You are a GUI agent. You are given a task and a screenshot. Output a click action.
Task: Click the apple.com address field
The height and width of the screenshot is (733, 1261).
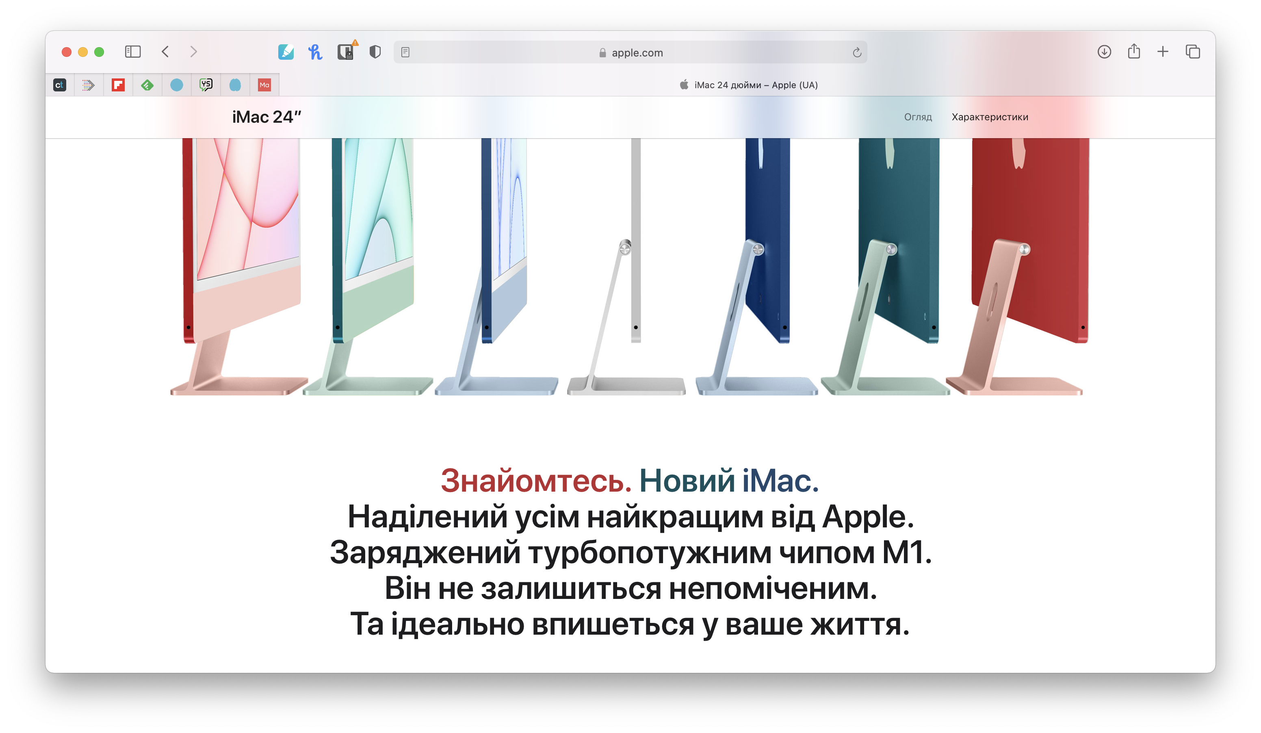pos(630,52)
